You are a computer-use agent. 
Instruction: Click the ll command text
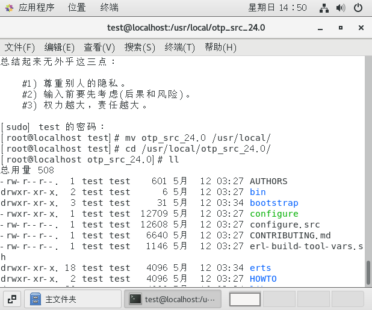click(x=174, y=160)
